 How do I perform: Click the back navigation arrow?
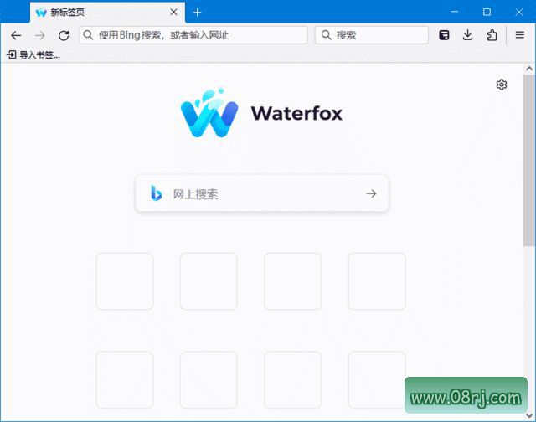16,35
